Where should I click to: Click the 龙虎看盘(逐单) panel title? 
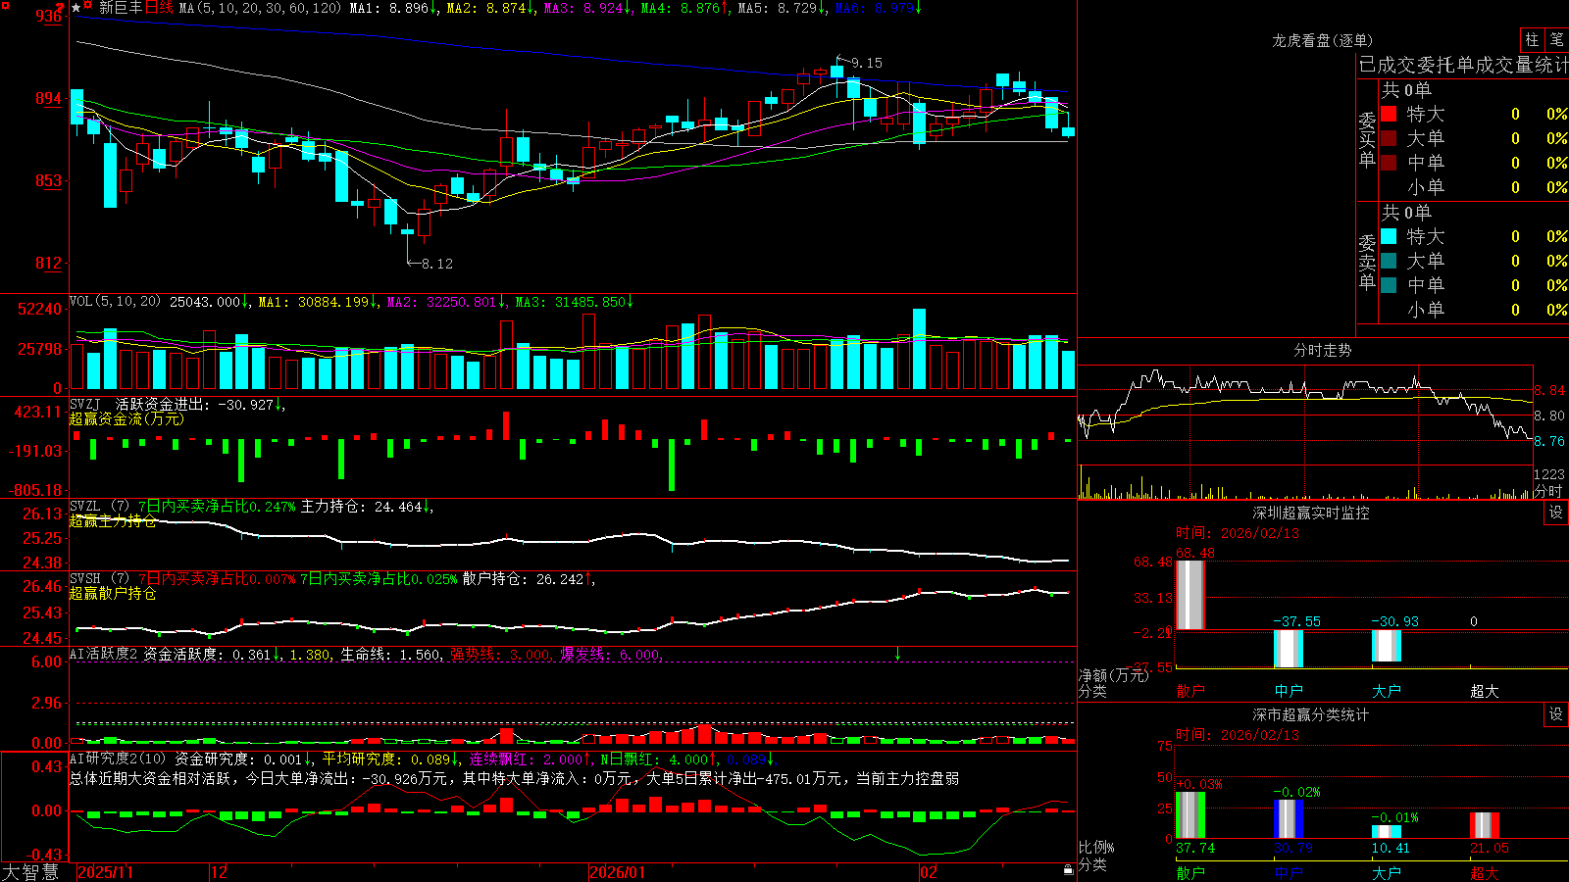(1322, 40)
